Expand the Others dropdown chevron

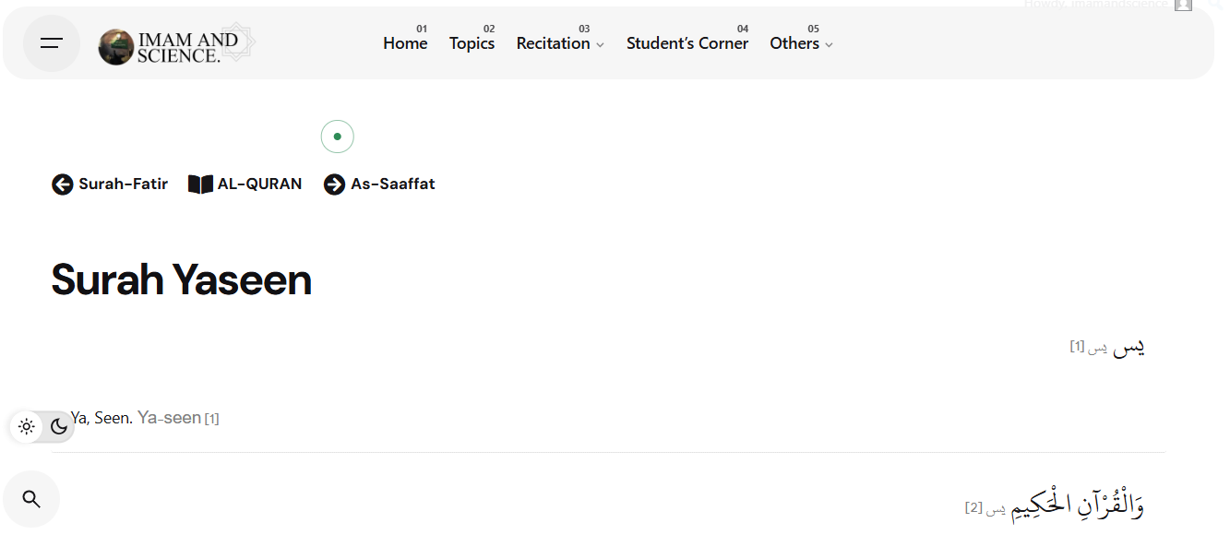point(829,44)
